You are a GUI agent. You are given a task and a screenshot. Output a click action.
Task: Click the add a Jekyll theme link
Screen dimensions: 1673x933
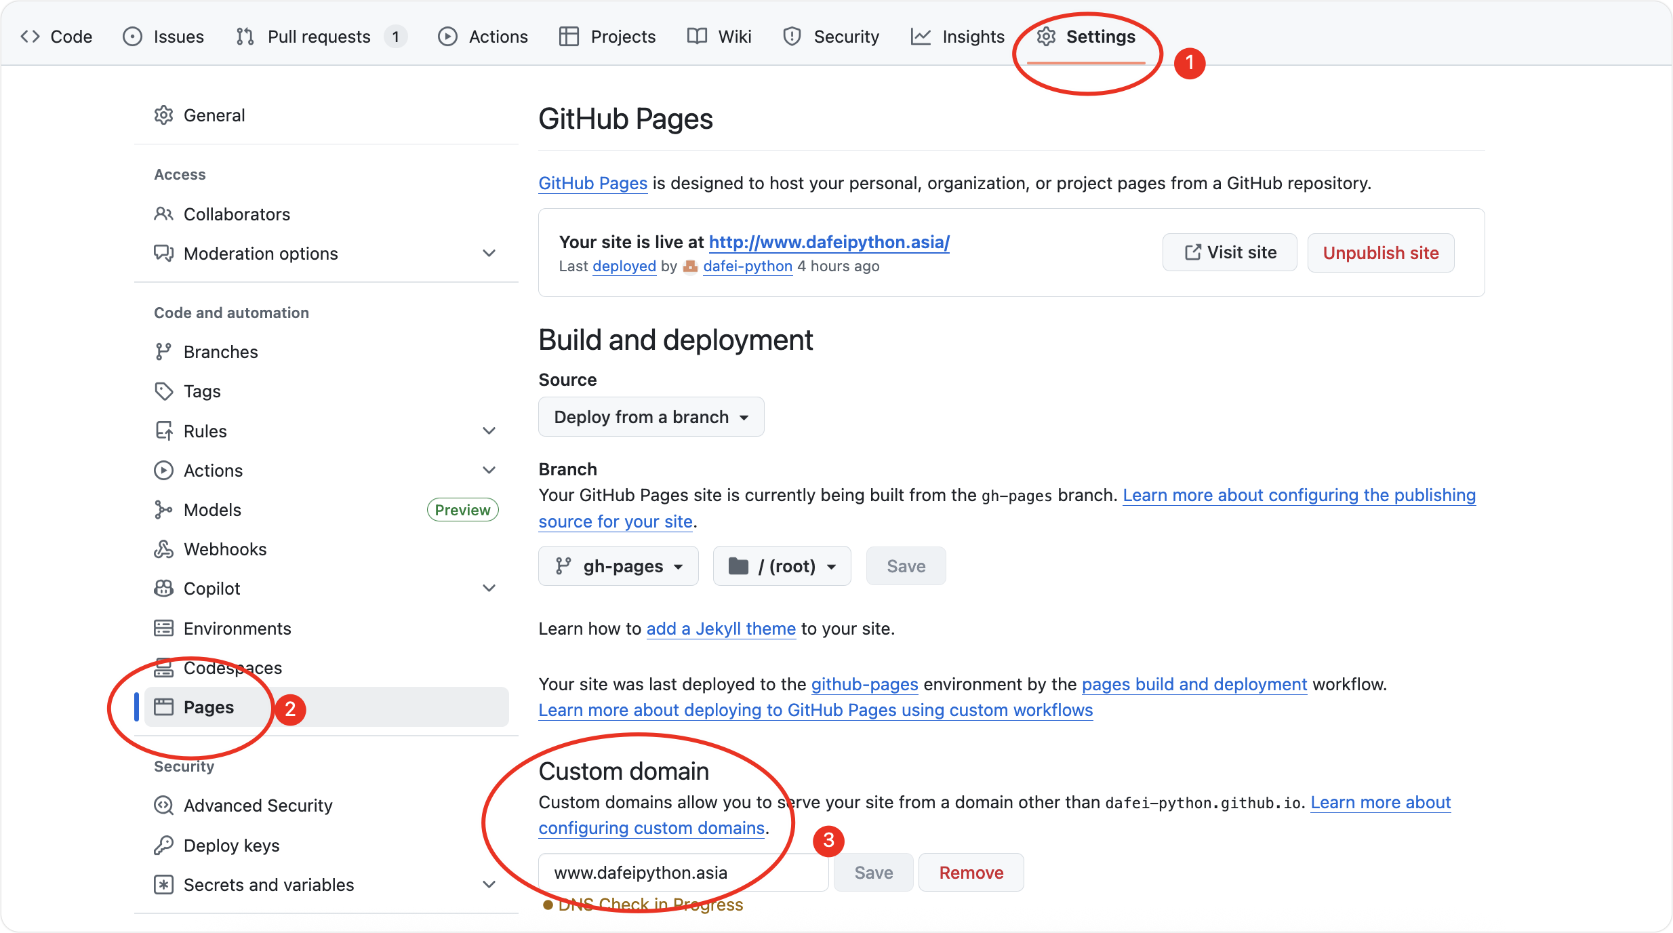(721, 629)
